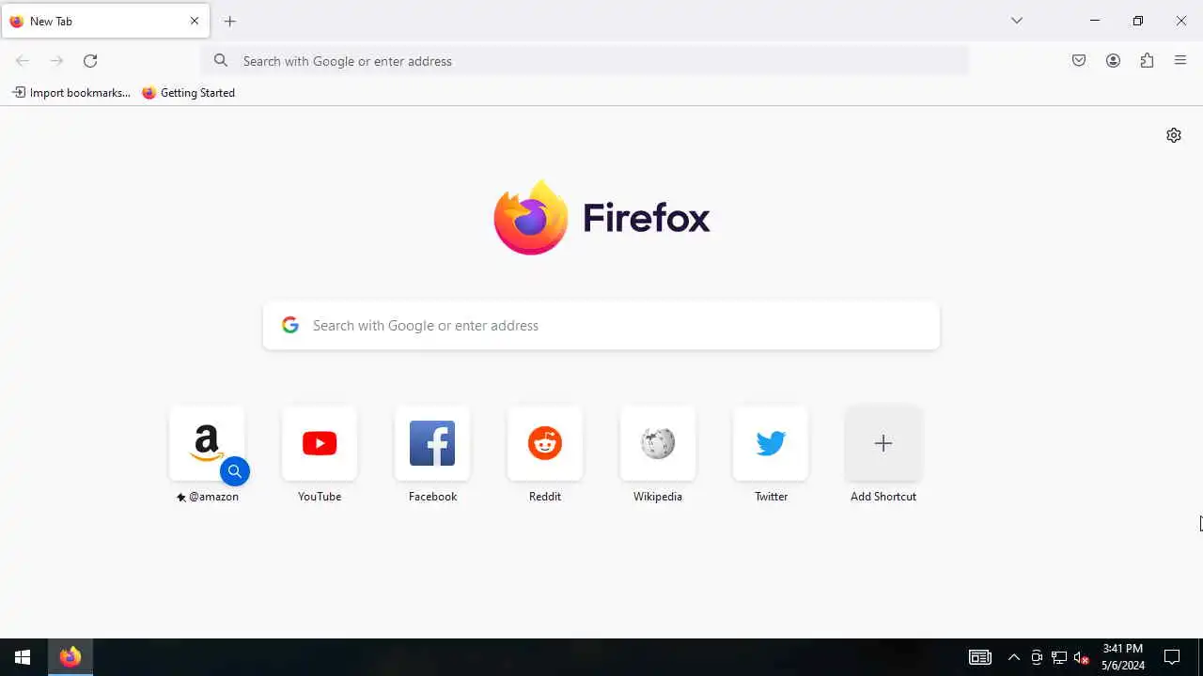Open the YouTube shortcut tile
The height and width of the screenshot is (676, 1203).
point(320,443)
